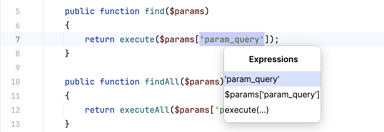Viewport: 384px width, 132px height.
Task: Click line number 12 in gutter
Action: 15,110
